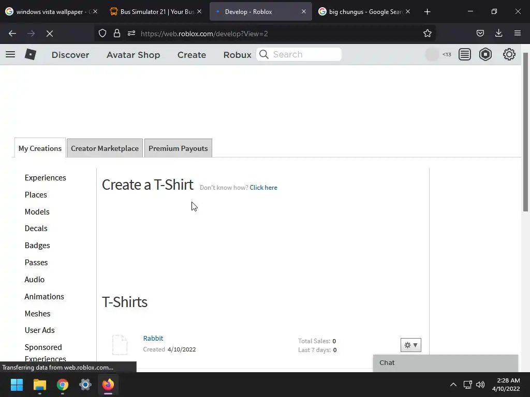This screenshot has height=397, width=530.
Task: Open Discover in the Roblox navbar
Action: (70, 55)
